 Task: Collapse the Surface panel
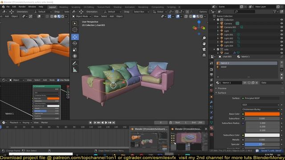[x=222, y=93]
